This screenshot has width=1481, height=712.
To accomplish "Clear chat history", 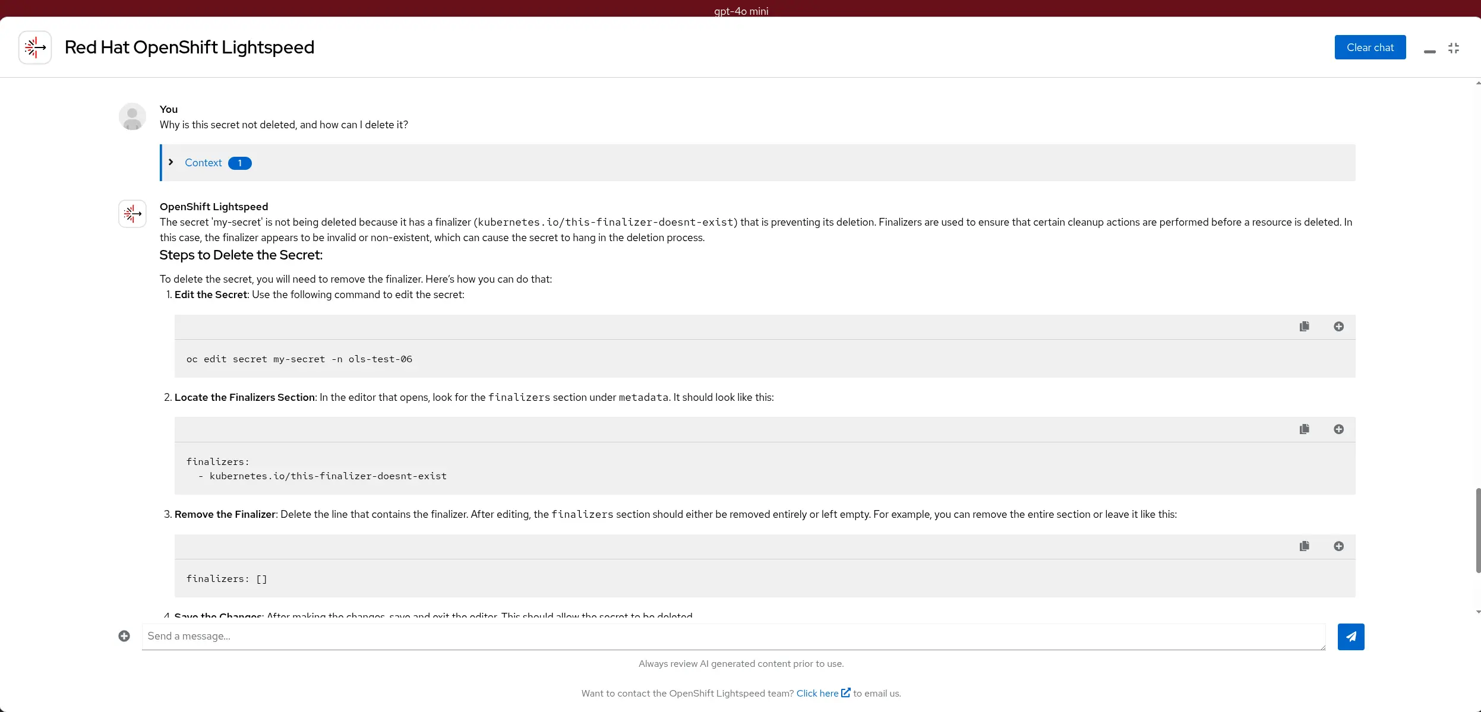I will click(1370, 48).
